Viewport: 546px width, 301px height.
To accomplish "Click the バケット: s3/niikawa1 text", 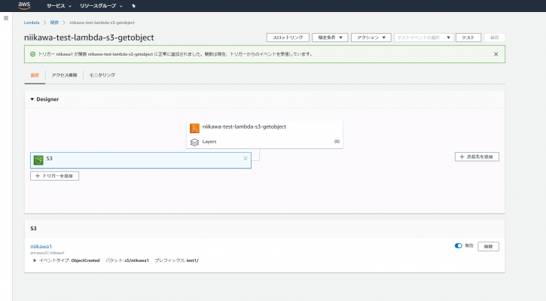I will pyautogui.click(x=127, y=260).
